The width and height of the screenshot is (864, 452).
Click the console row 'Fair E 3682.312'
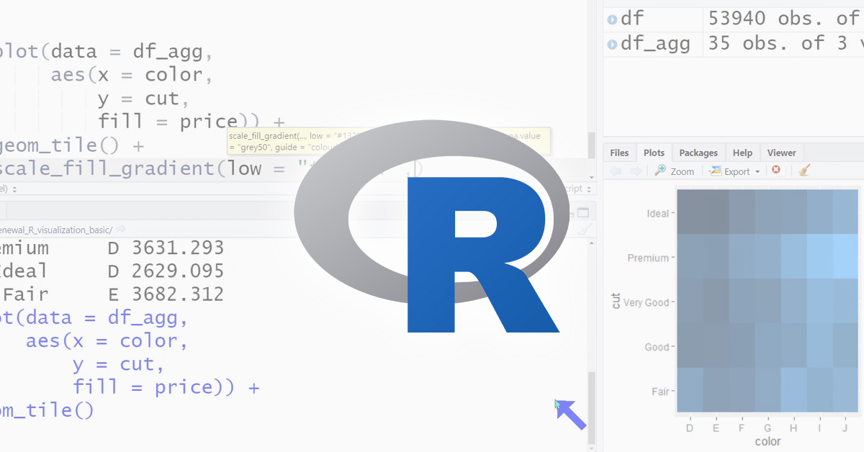click(114, 294)
